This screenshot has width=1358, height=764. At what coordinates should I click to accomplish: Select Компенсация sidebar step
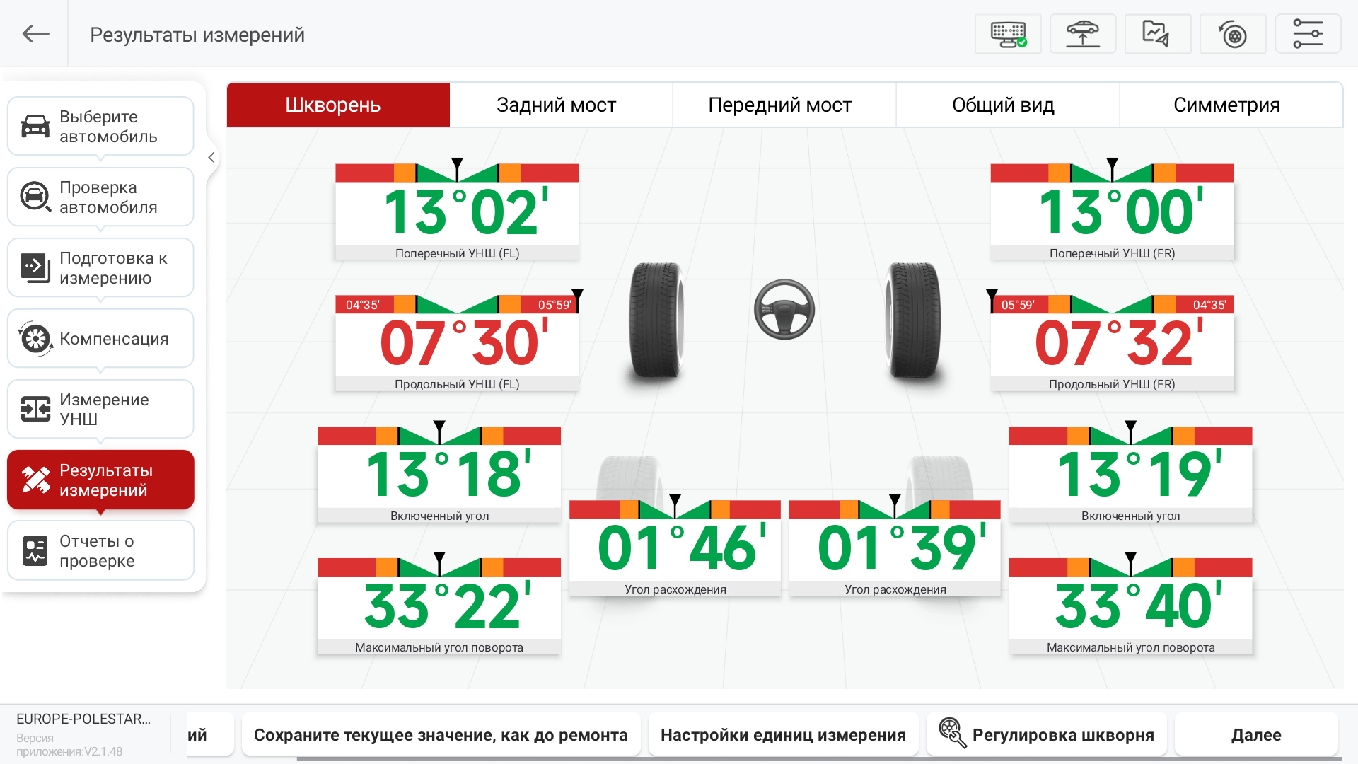(x=100, y=338)
